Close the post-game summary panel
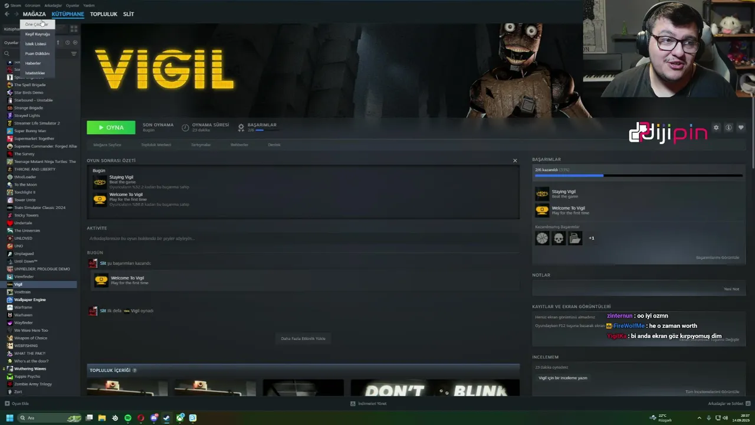Viewport: 755px width, 425px height. coord(515,161)
